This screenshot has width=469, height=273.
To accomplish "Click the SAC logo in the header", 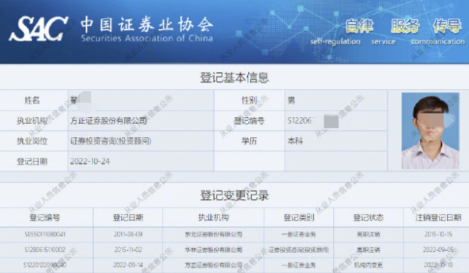I will point(38,29).
